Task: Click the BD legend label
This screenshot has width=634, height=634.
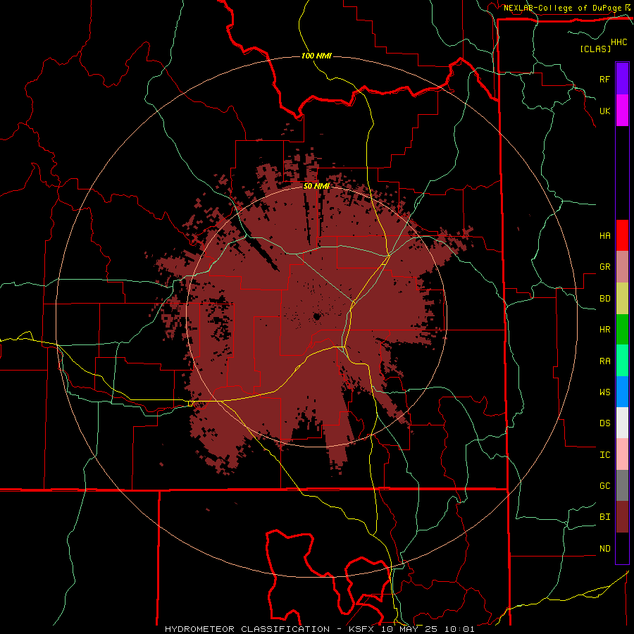Action: click(604, 299)
